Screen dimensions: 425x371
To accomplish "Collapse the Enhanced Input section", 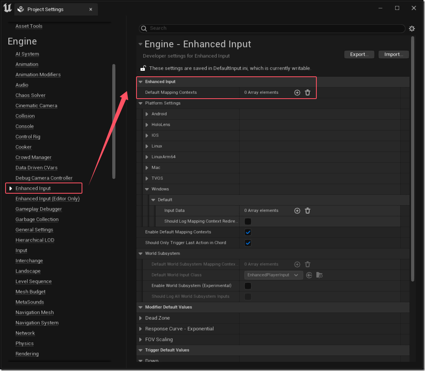I will (x=140, y=82).
